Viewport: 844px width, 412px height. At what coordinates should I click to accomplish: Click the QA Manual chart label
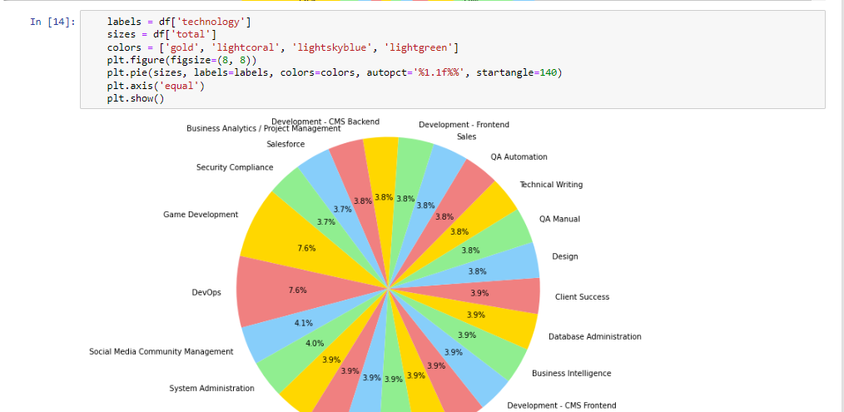(x=560, y=219)
